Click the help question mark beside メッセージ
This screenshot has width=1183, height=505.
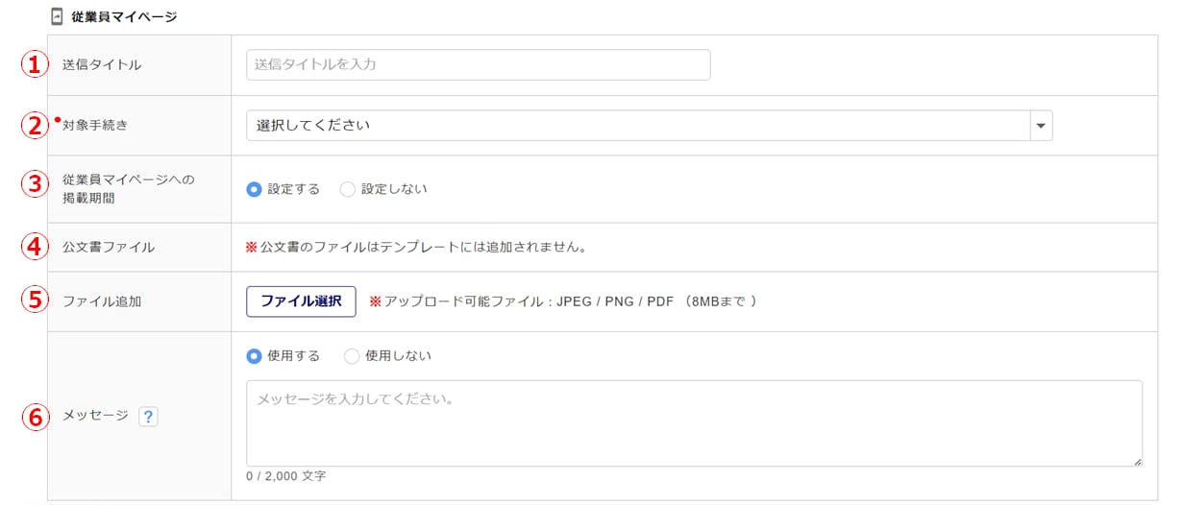click(148, 417)
